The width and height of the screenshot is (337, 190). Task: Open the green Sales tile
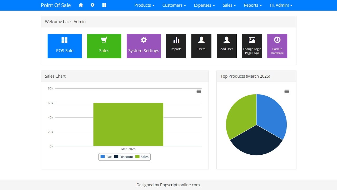[x=104, y=46]
